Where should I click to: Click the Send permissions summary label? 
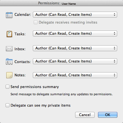tap(35, 87)
